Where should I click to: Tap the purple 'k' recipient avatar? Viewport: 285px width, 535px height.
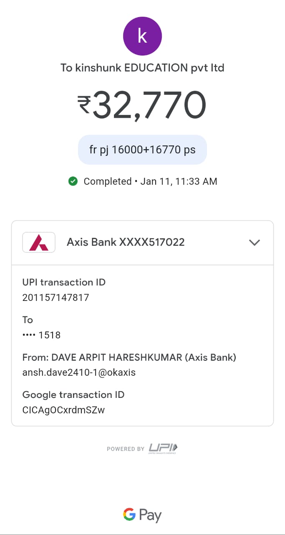tap(142, 36)
